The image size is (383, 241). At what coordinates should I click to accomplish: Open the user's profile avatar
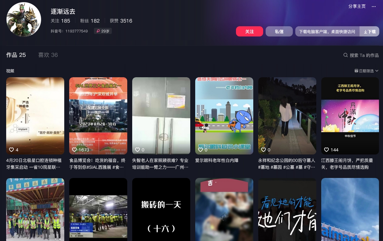[24, 19]
